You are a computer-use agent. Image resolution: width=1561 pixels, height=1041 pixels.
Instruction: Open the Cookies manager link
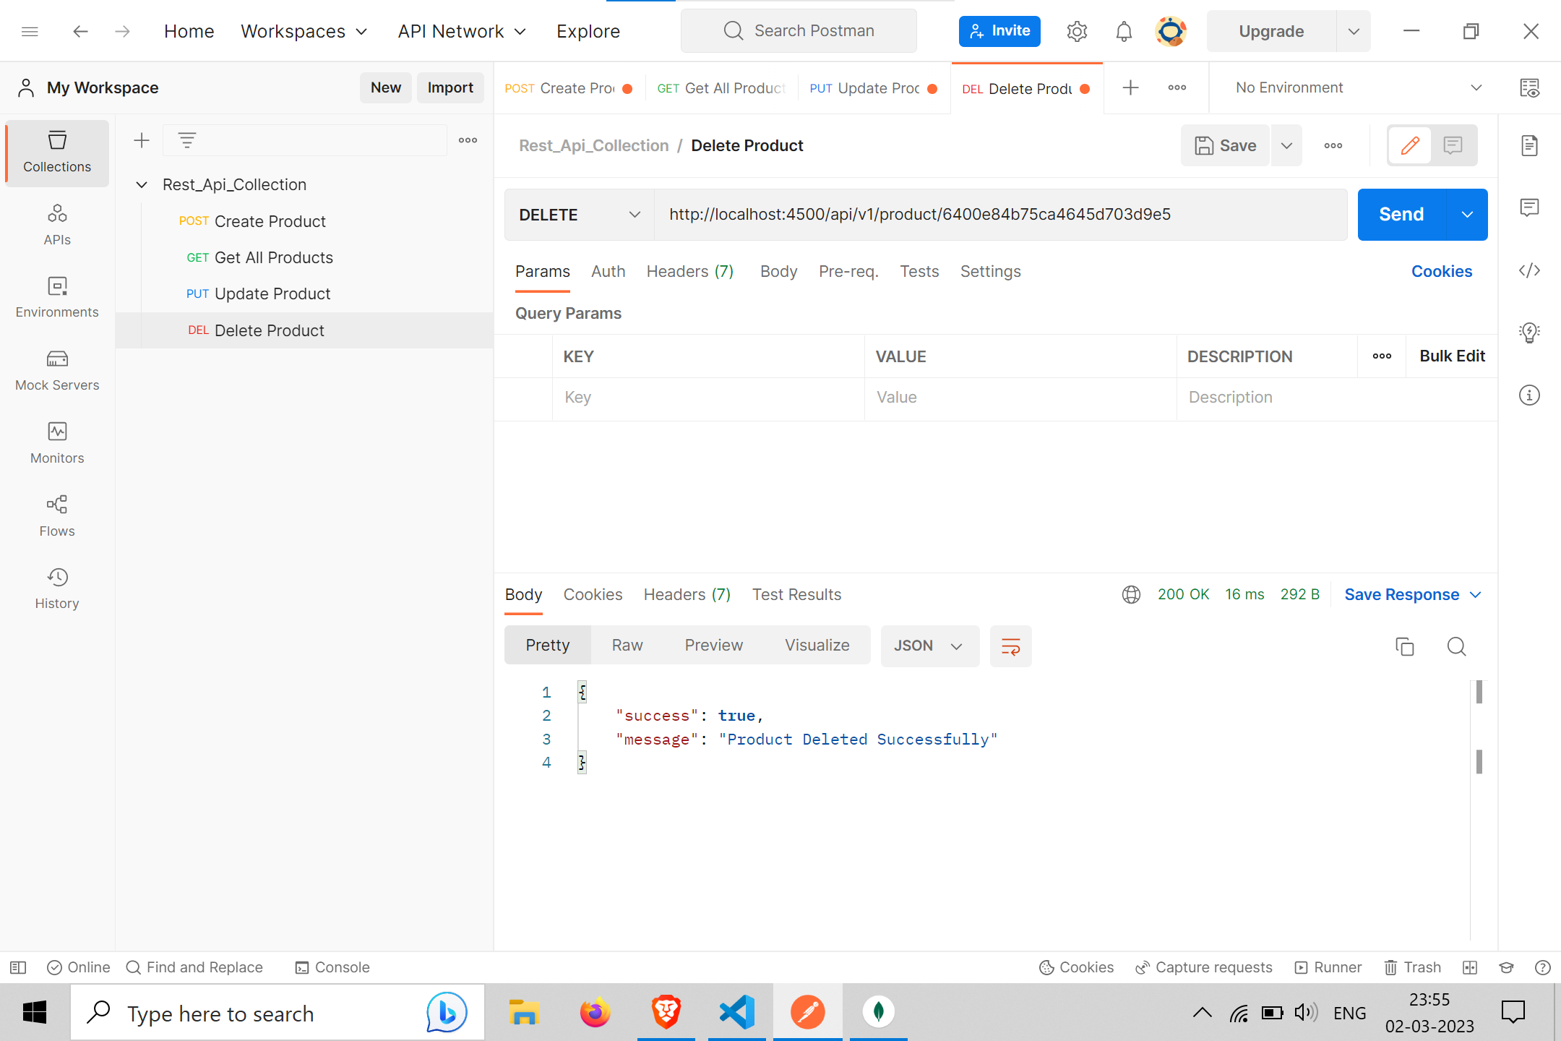1442,271
